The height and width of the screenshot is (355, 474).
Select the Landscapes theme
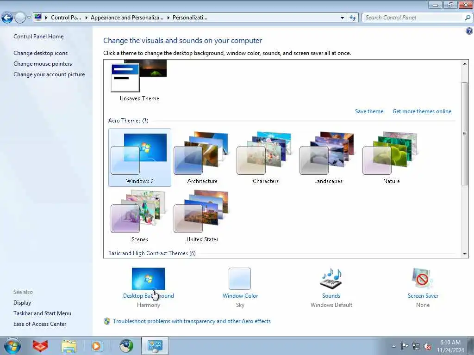328,158
